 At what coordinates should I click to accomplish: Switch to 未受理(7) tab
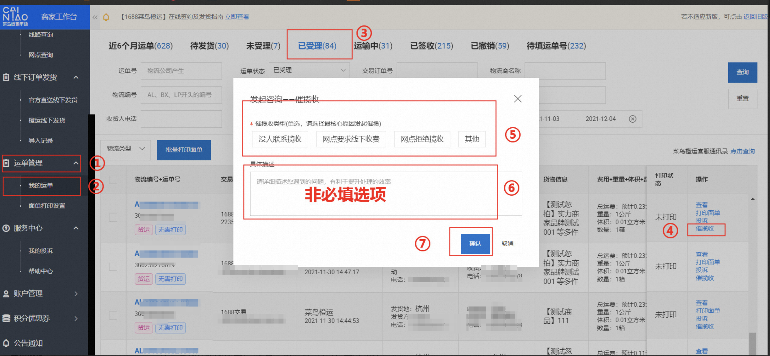coord(263,46)
